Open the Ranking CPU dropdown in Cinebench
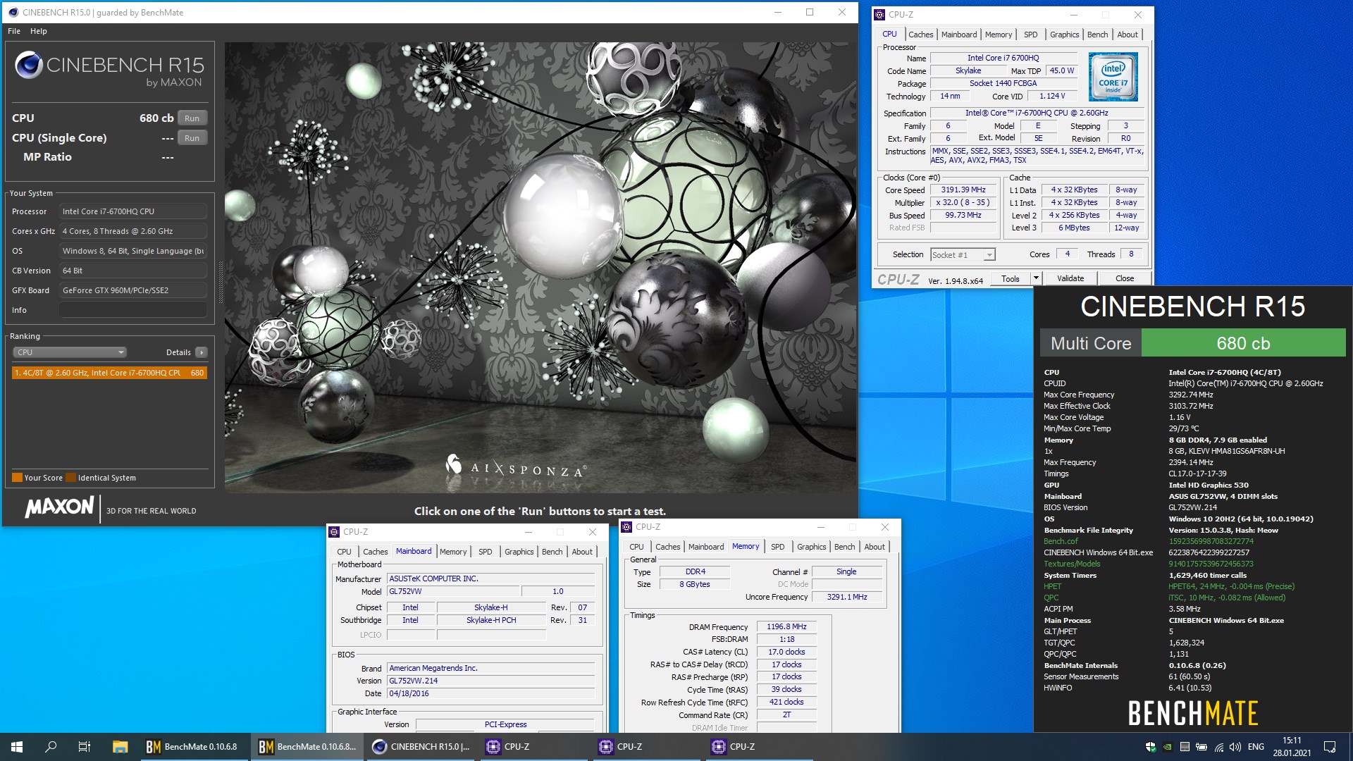 pyautogui.click(x=69, y=352)
